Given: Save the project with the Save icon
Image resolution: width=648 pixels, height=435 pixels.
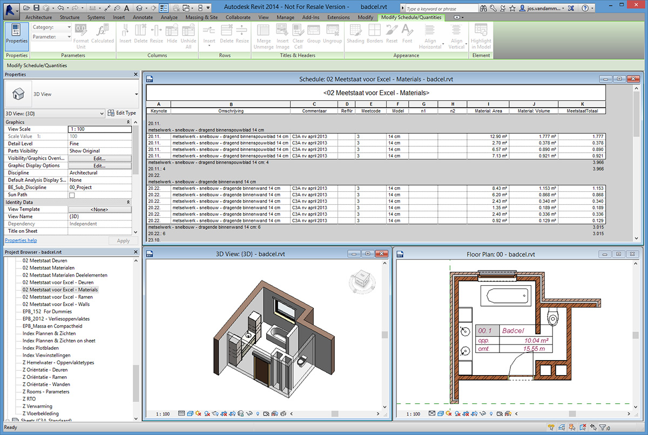Looking at the screenshot, I should [x=37, y=9].
